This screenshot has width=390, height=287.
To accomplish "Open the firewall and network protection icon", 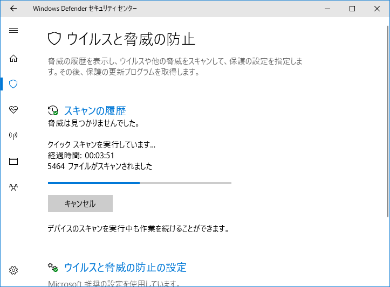I will (x=13, y=136).
